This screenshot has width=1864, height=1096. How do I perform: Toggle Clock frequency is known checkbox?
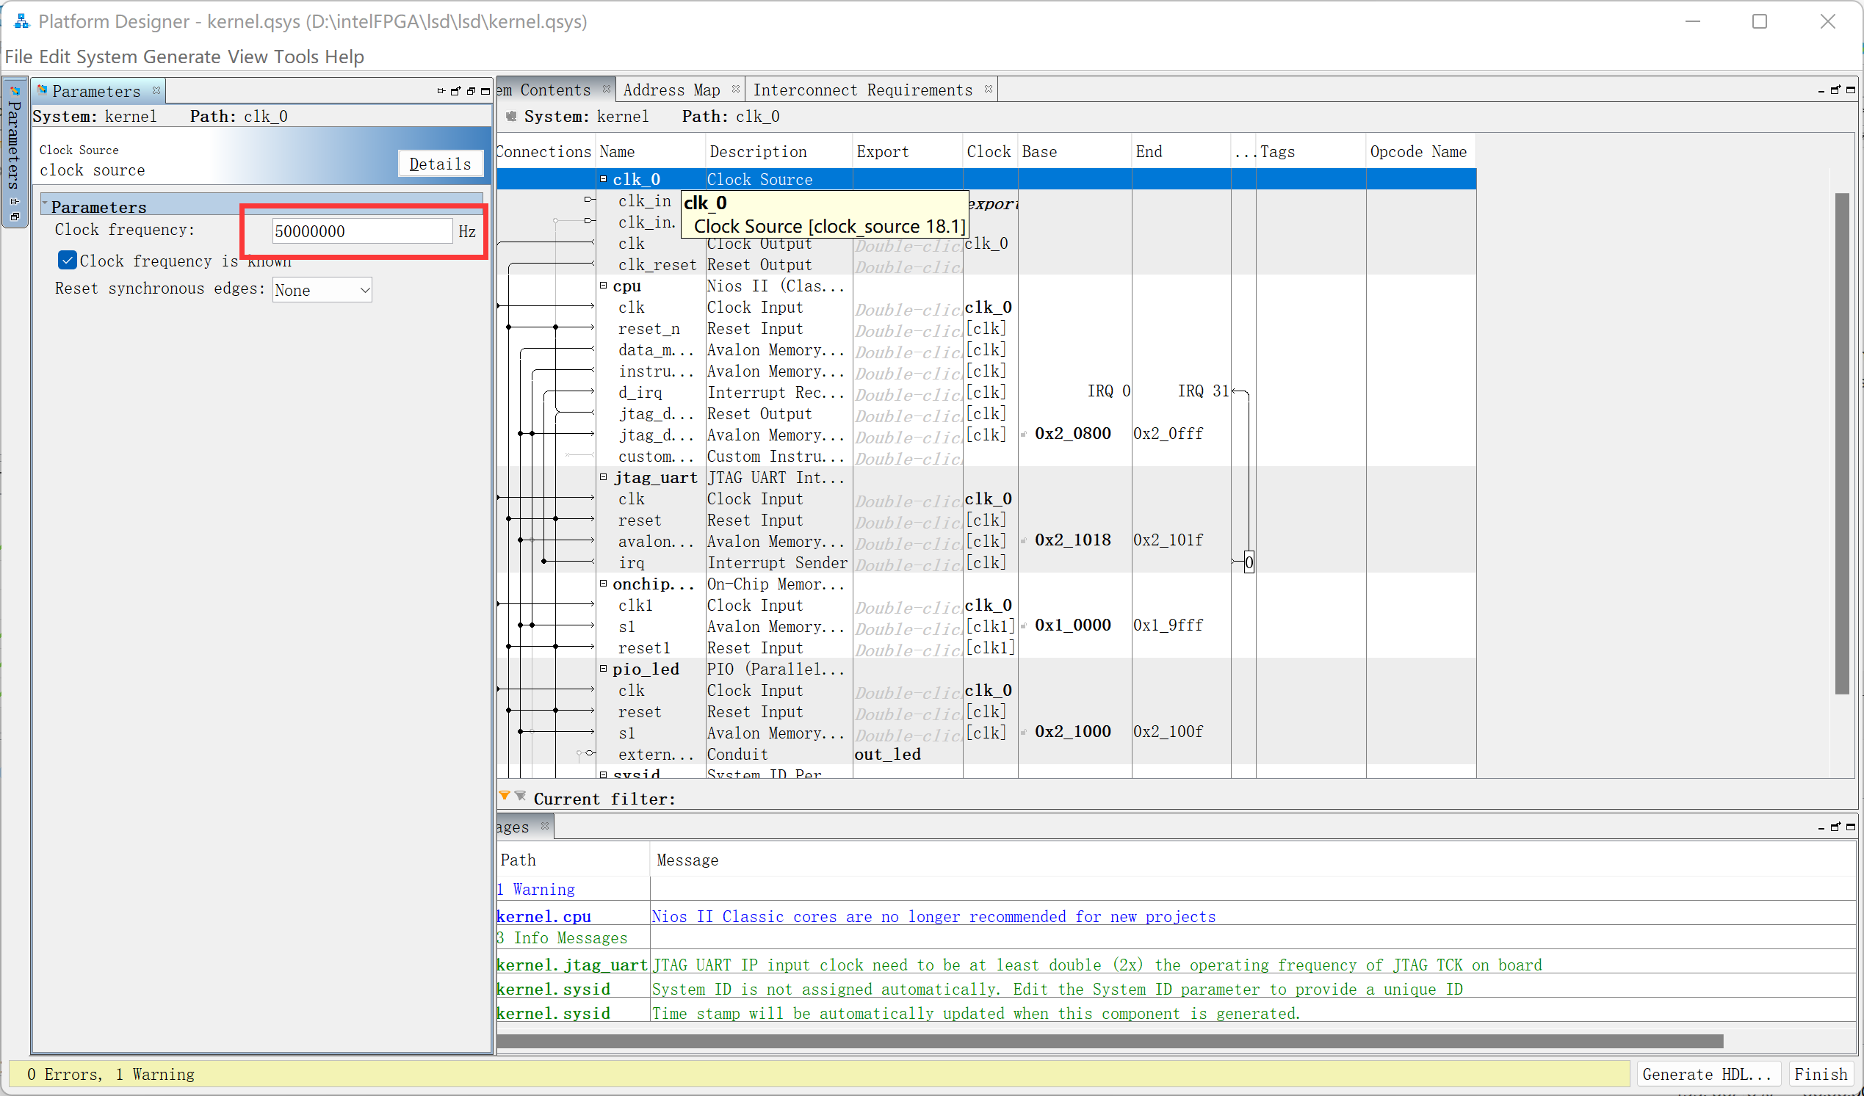67,260
